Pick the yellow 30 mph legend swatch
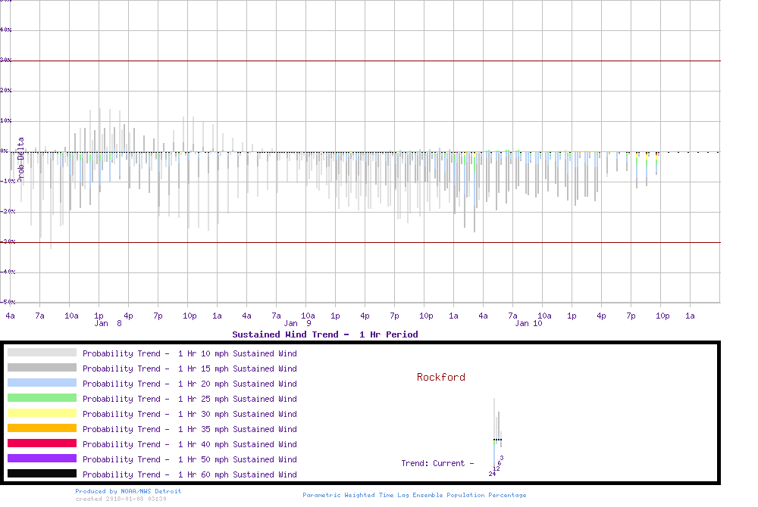The width and height of the screenshot is (758, 507). pos(42,413)
